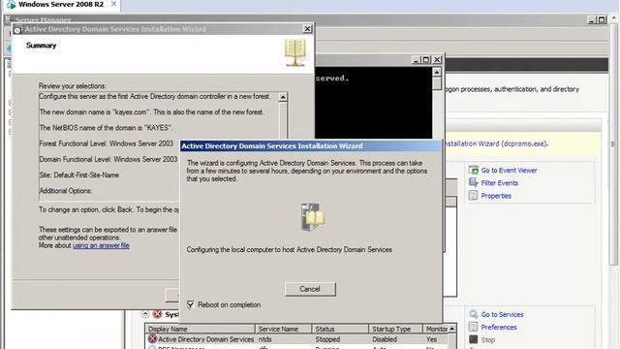Close the command prompt window
Screen dimensions: 620x349
[x=437, y=60]
